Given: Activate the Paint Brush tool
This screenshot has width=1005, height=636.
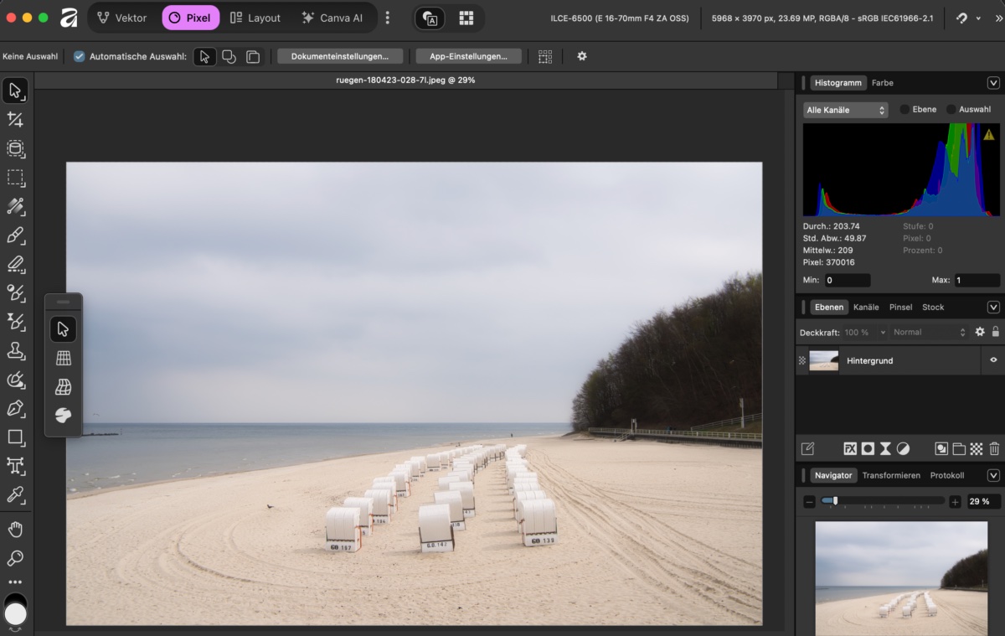Looking at the screenshot, I should click(15, 236).
